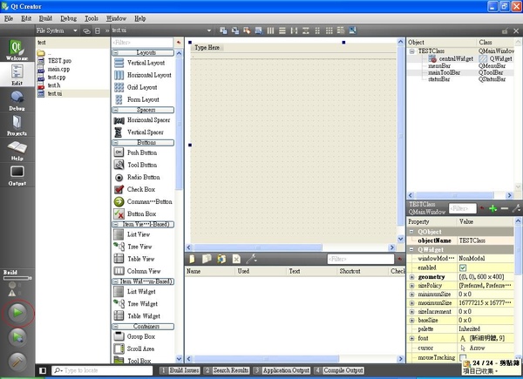This screenshot has height=379, width=523.
Task: Collapse the Containers widget category
Action: pyautogui.click(x=115, y=327)
